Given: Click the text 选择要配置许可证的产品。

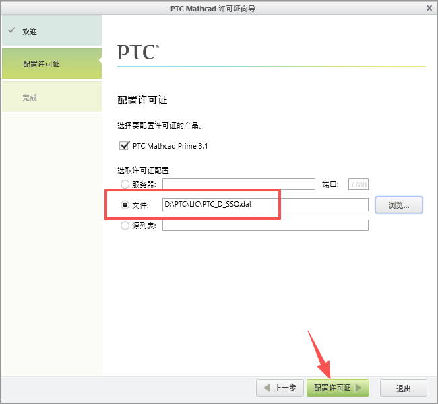Looking at the screenshot, I should pyautogui.click(x=160, y=125).
